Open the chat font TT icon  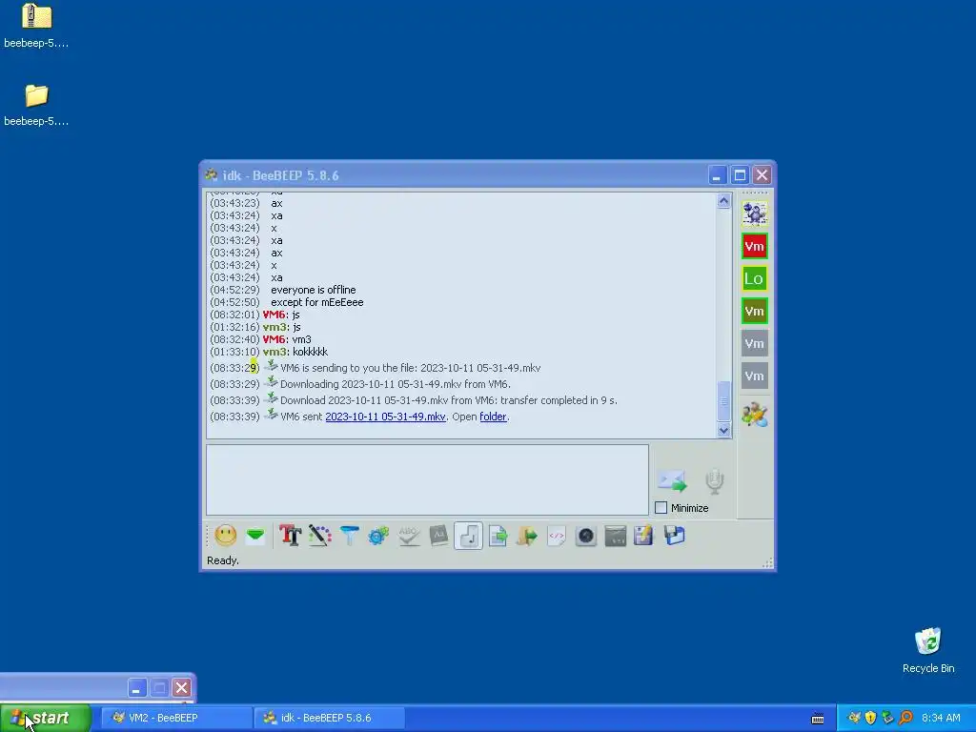290,536
